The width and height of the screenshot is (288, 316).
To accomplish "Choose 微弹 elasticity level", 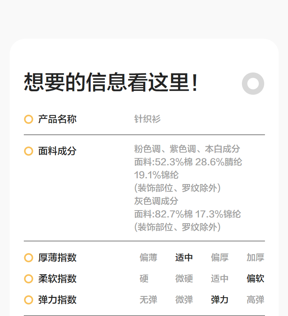I will click(x=184, y=300).
